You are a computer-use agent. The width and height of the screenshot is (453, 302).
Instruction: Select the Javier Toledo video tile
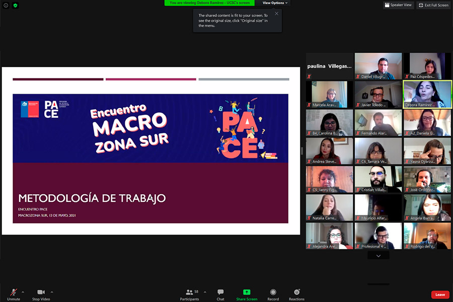click(x=378, y=94)
